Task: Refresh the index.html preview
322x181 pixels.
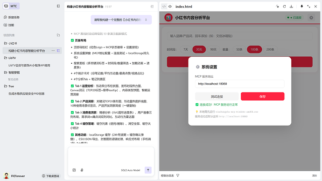Action: point(284,7)
